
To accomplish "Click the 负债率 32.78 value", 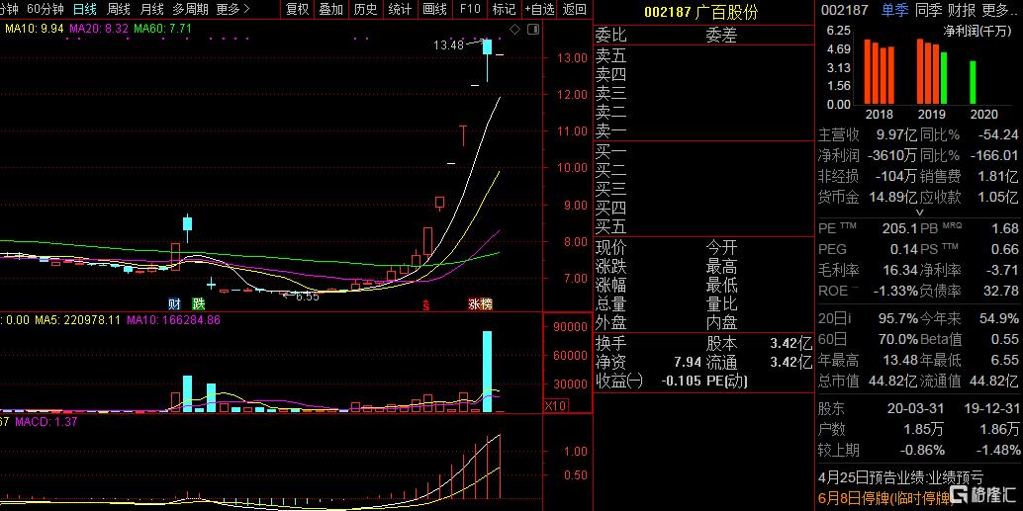I will (x=1003, y=291).
